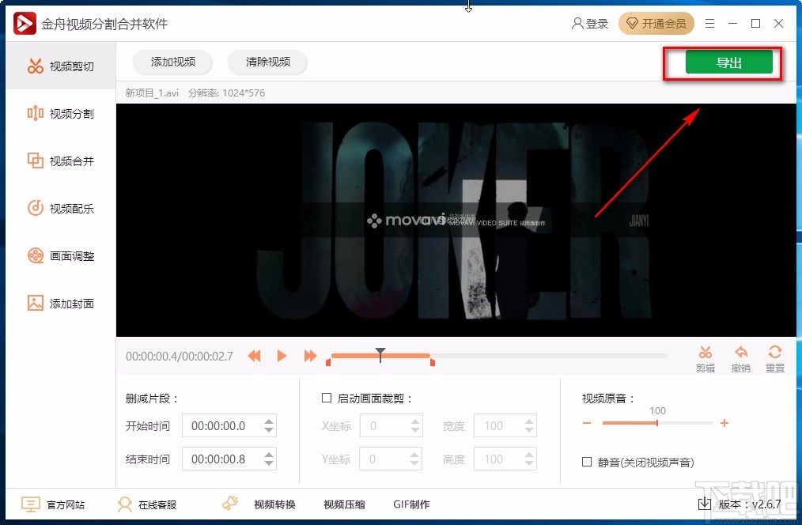This screenshot has height=525, width=802.
Task: Select 添加封面 add cover
Action: [x=61, y=303]
